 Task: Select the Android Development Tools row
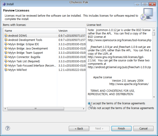click(45, 40)
